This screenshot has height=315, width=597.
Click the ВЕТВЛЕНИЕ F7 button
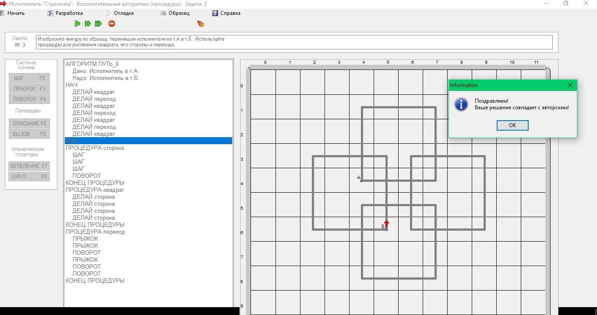tap(29, 166)
